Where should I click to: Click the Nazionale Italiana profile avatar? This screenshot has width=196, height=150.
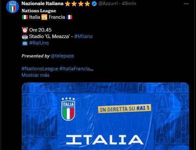tap(13, 7)
